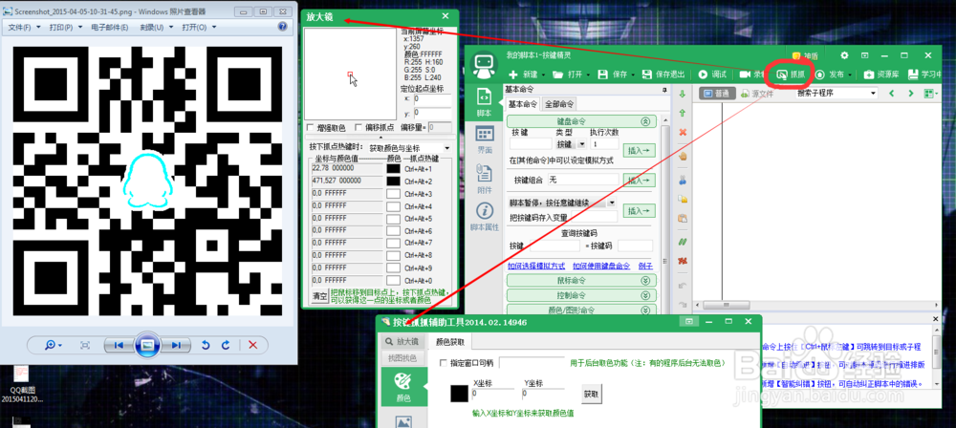Go to previous image in photo viewer
This screenshot has width=956, height=428.
[119, 345]
